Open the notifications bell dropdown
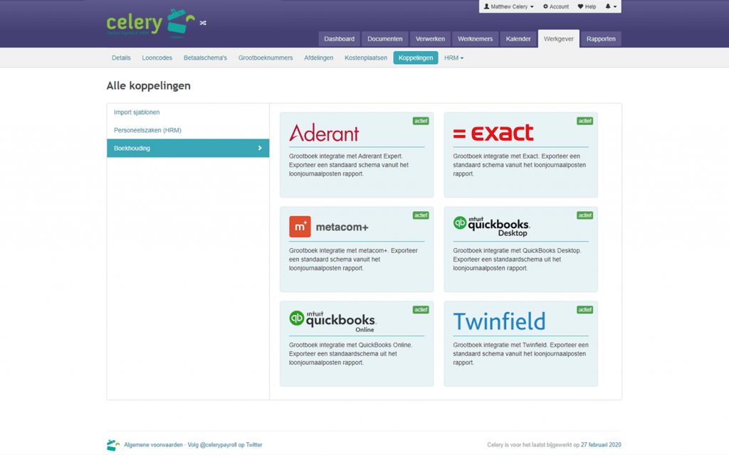Image resolution: width=729 pixels, height=455 pixels. coord(611,6)
